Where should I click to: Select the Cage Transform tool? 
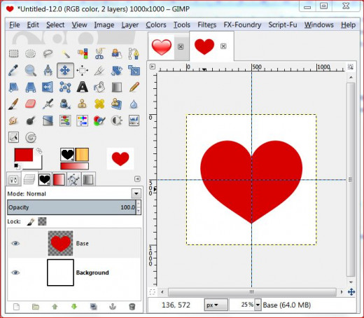(65, 87)
